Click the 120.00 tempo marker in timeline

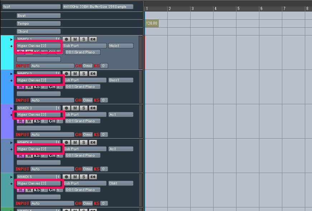click(152, 23)
